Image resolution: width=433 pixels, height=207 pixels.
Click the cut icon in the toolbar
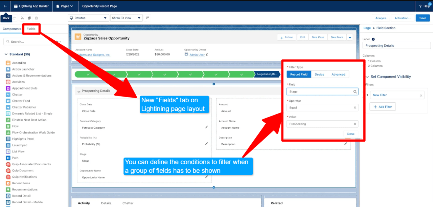point(22,18)
